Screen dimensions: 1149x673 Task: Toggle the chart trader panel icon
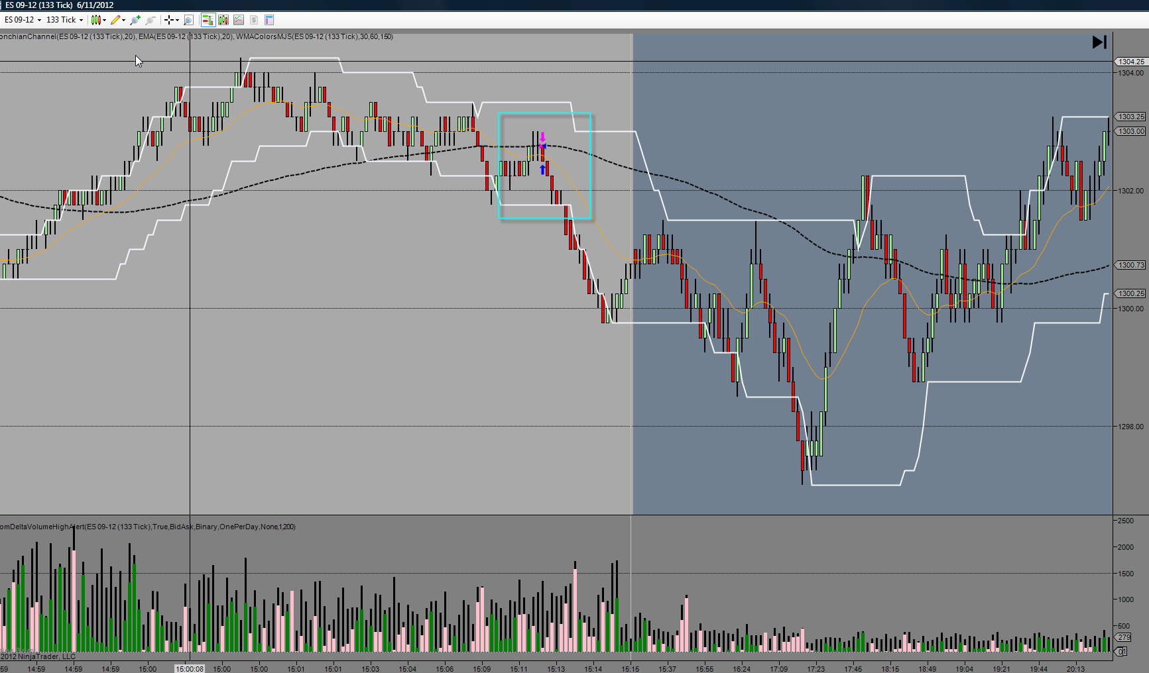pyautogui.click(x=208, y=20)
